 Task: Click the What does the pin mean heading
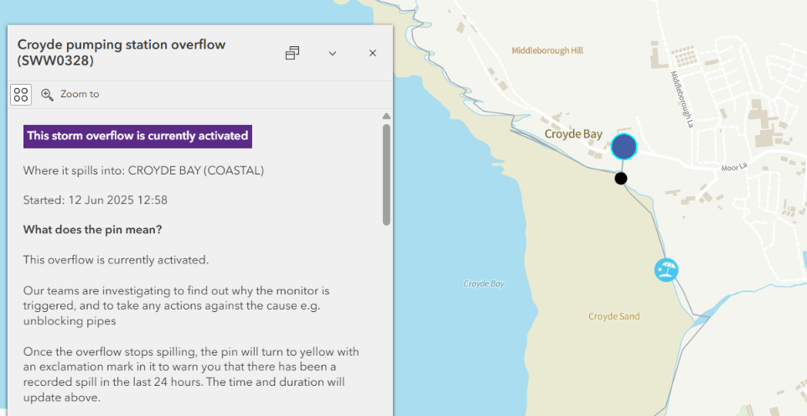tap(93, 230)
